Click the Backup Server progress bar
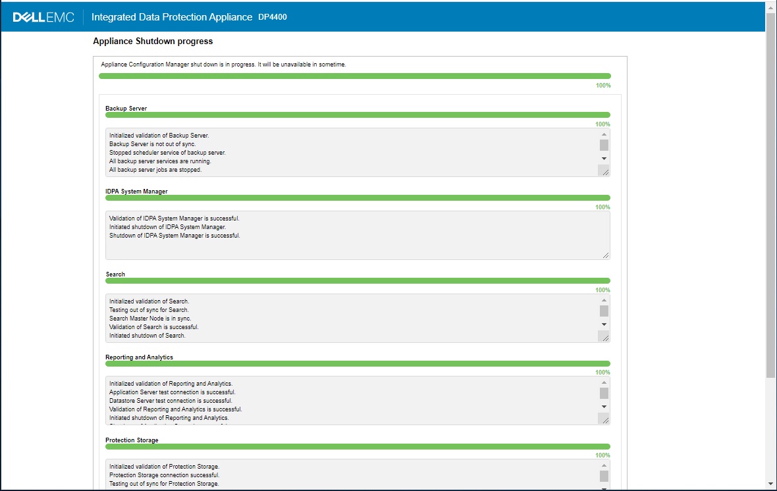Screen dimensions: 777x491 [x=358, y=115]
